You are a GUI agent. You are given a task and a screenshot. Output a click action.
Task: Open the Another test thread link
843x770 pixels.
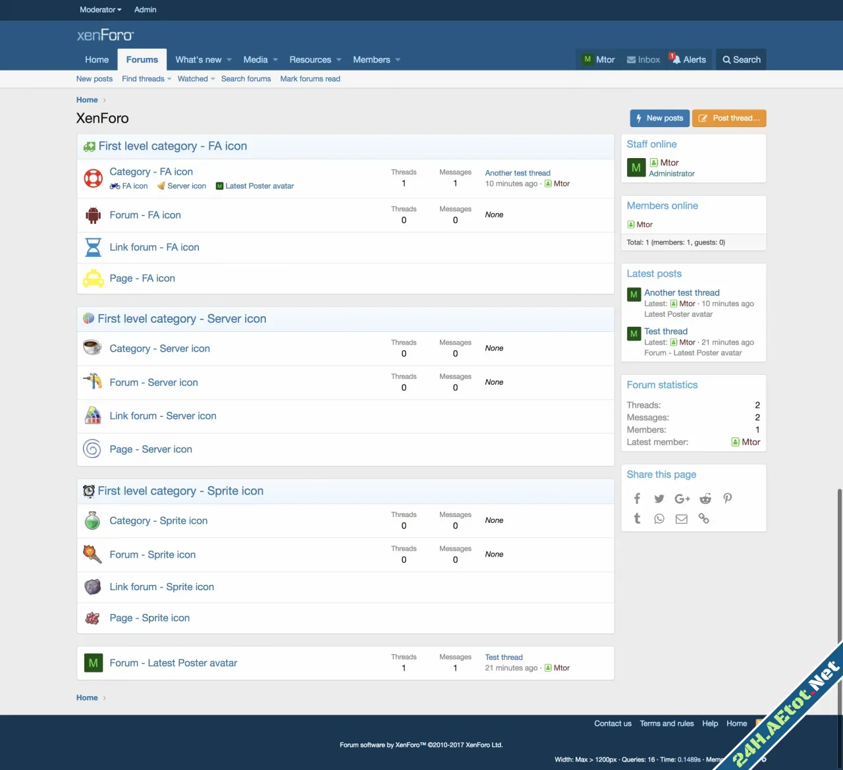coord(518,173)
